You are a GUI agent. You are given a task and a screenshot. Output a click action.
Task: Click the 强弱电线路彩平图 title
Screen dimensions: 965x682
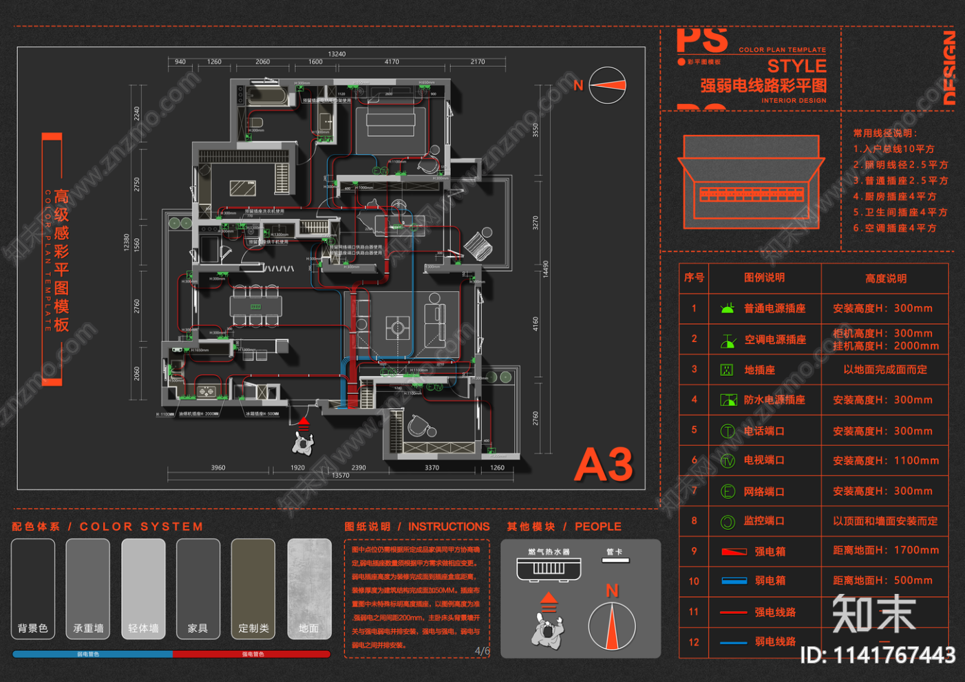[763, 85]
